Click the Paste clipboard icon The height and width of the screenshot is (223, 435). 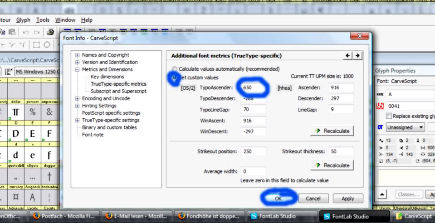click(x=12, y=32)
